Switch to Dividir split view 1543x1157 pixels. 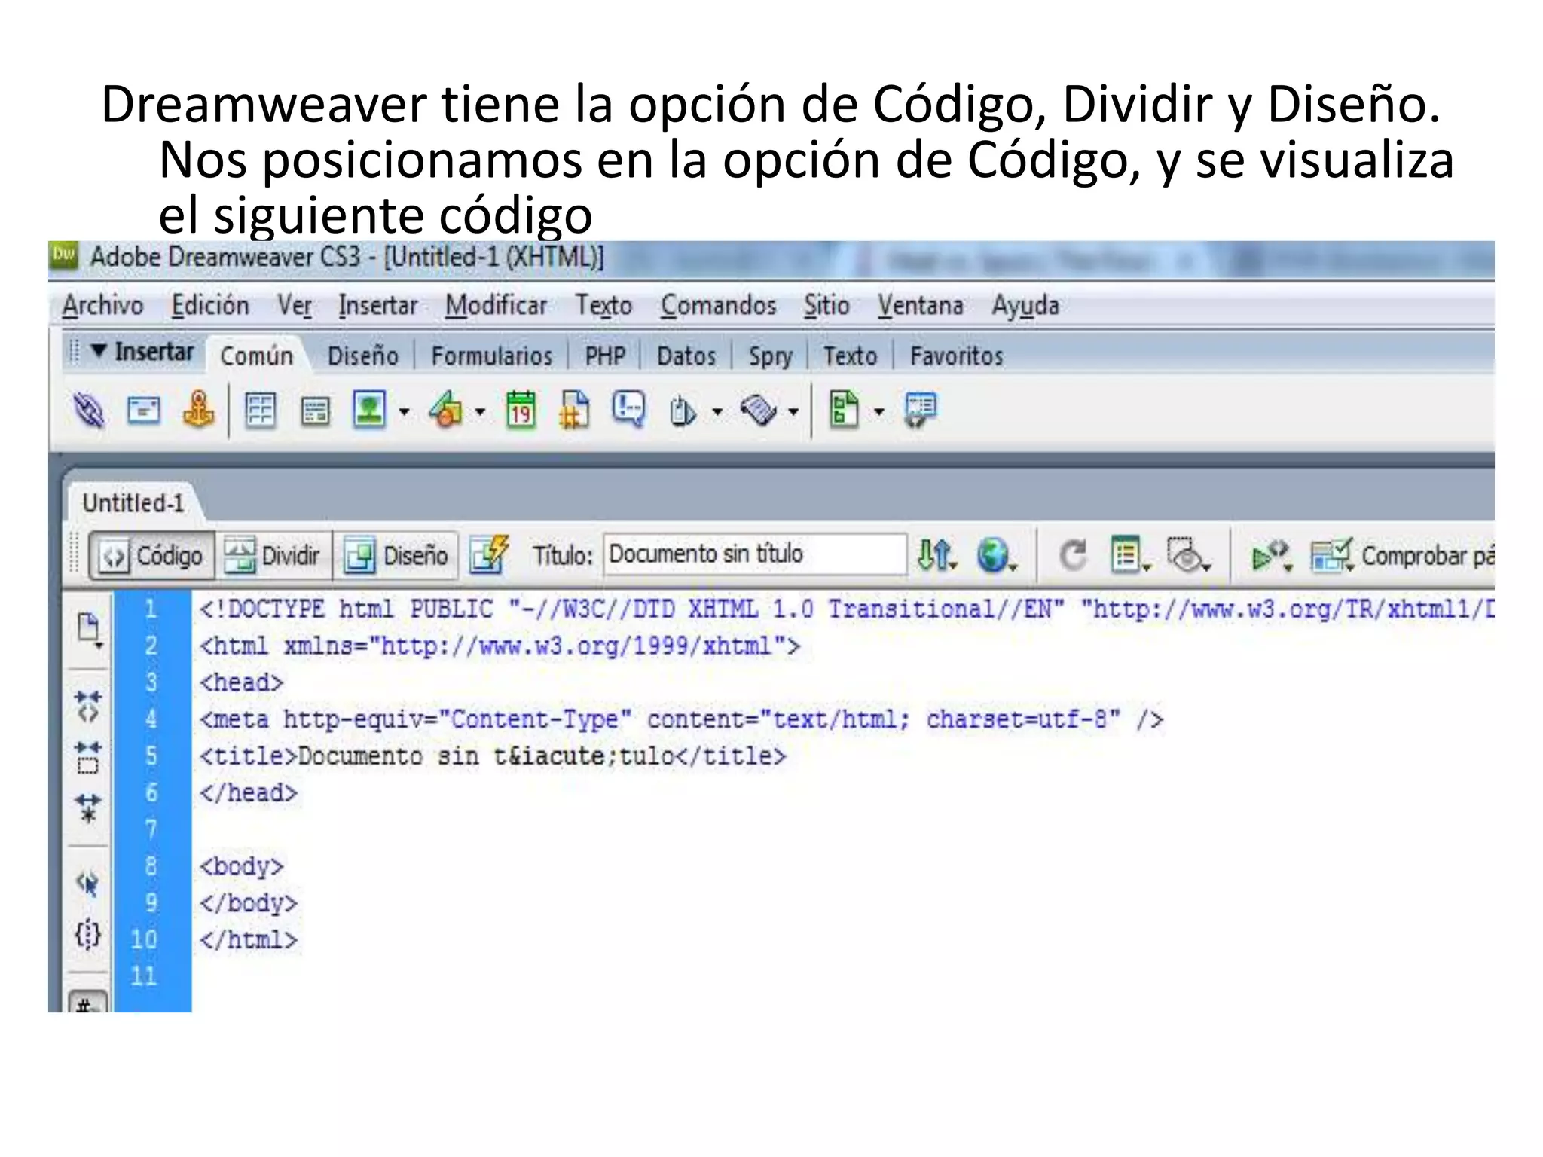tap(273, 556)
